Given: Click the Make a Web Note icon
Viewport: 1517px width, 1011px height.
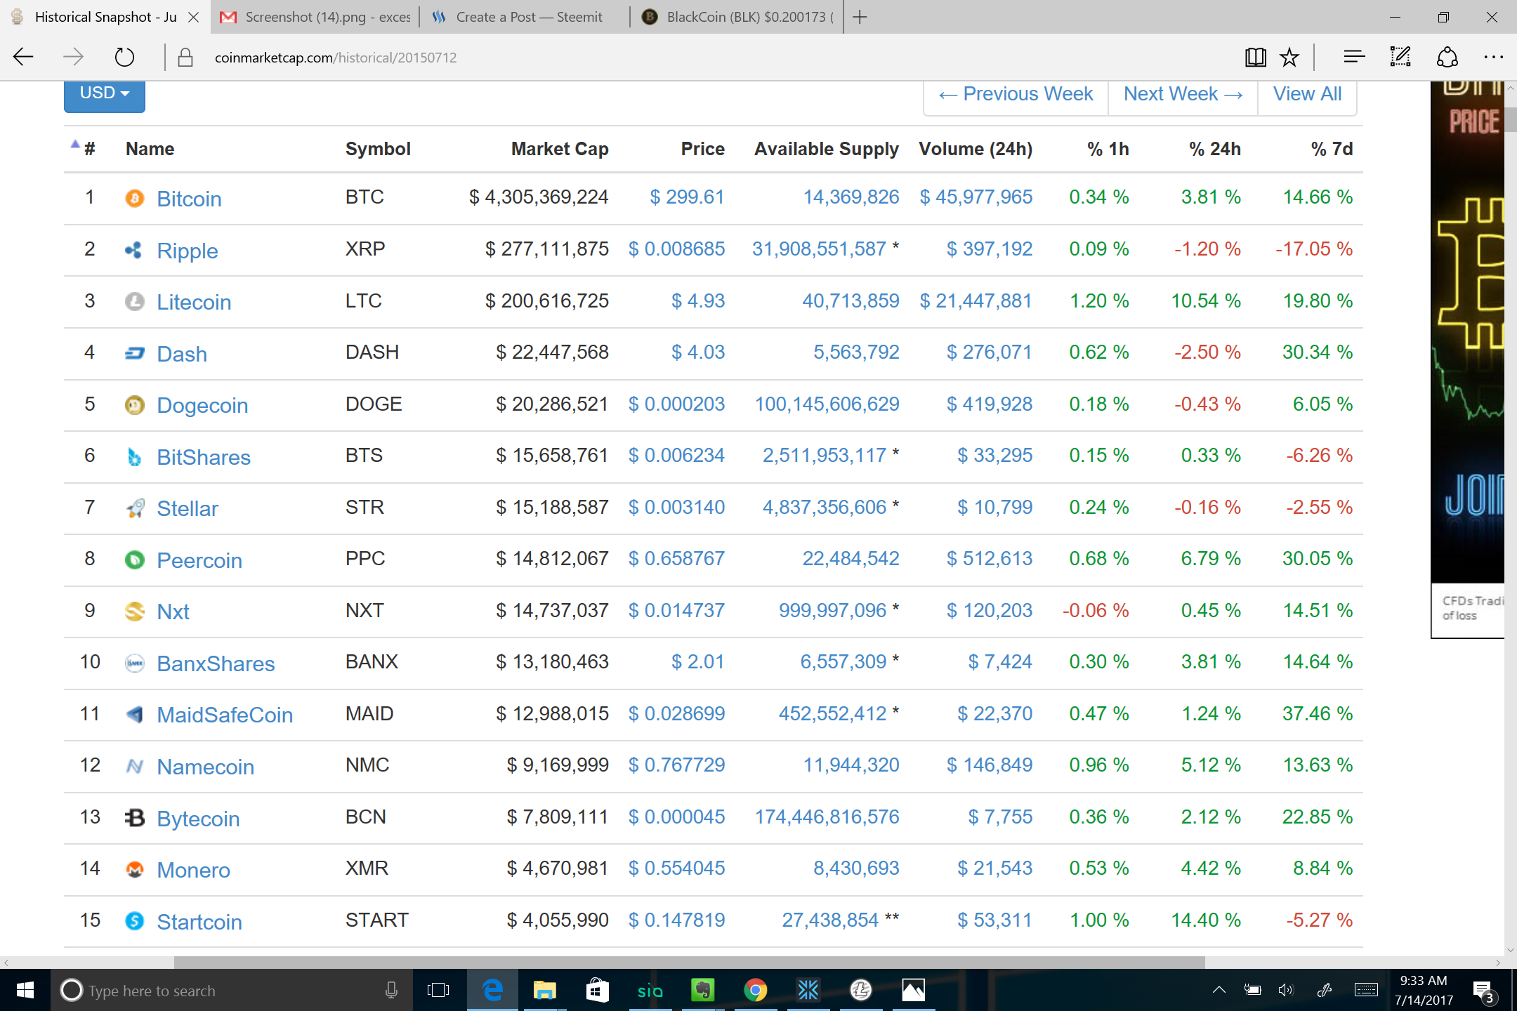Looking at the screenshot, I should point(1400,58).
